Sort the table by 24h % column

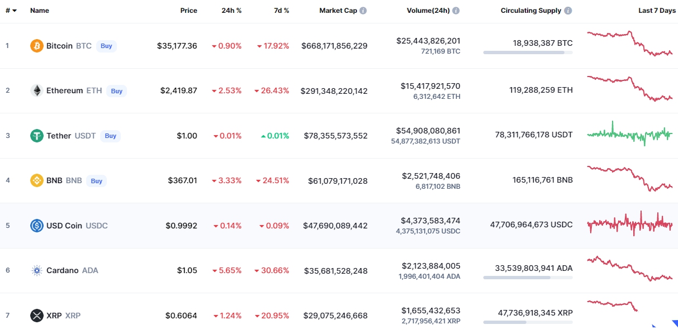tap(232, 11)
